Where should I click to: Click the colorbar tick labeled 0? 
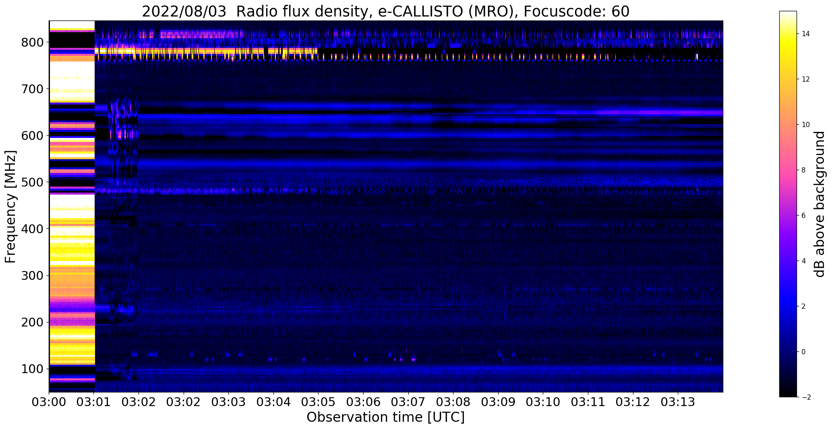[804, 352]
